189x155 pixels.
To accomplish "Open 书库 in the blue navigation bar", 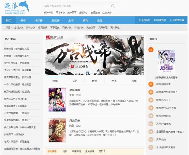I will pos(23,20).
